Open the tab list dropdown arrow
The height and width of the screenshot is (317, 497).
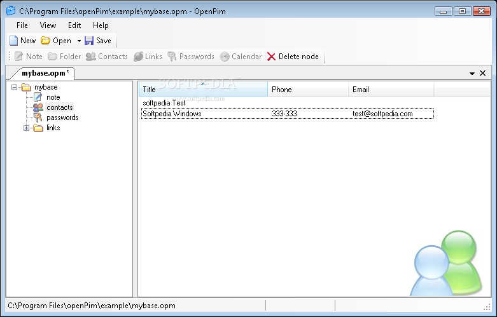(x=472, y=74)
